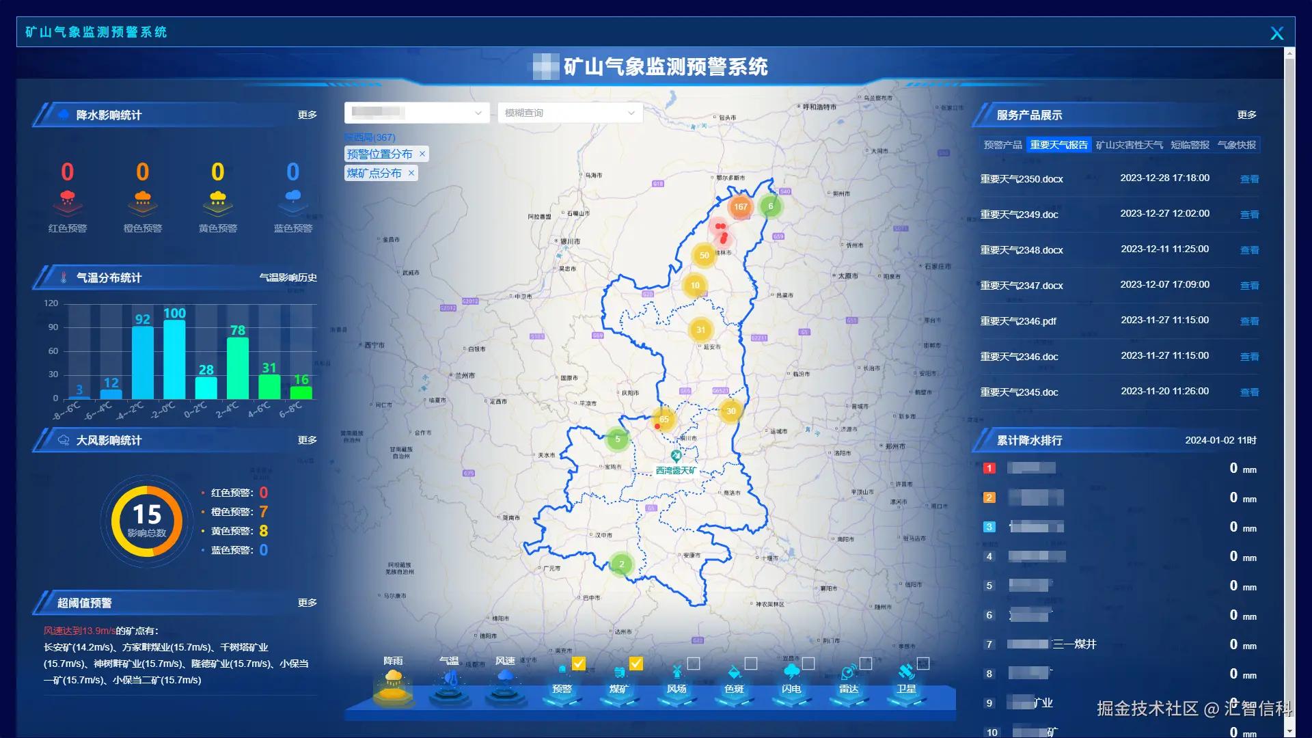Remove the 预警位置分布 filter tag
The image size is (1312, 738).
pos(422,154)
